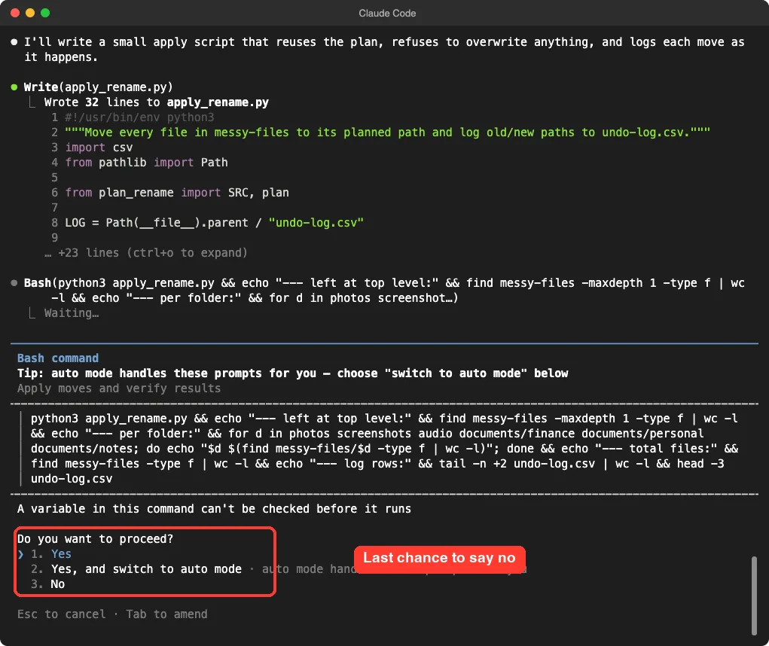The image size is (769, 646).
Task: Click the '#!/usr/bin/env python3' shebang line
Action: click(140, 117)
